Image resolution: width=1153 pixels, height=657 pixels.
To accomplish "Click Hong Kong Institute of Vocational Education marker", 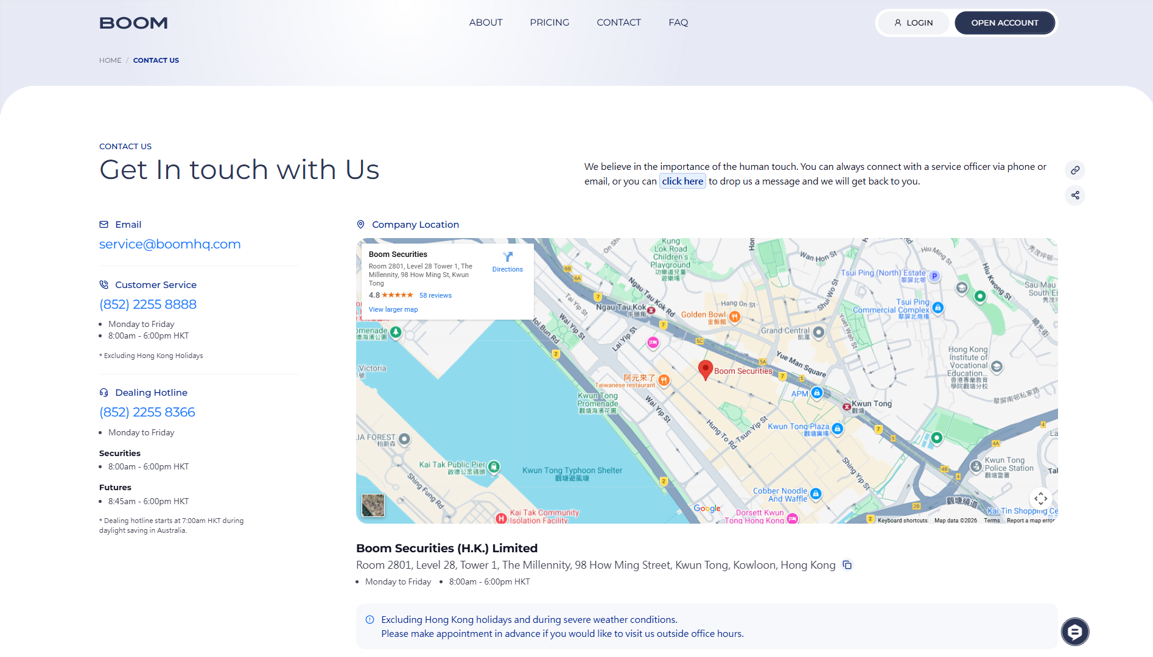I will (997, 367).
